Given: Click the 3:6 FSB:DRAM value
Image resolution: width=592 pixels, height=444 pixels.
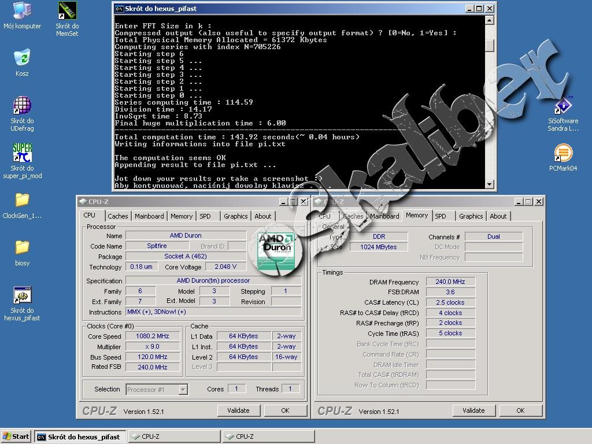Looking at the screenshot, I should click(450, 292).
